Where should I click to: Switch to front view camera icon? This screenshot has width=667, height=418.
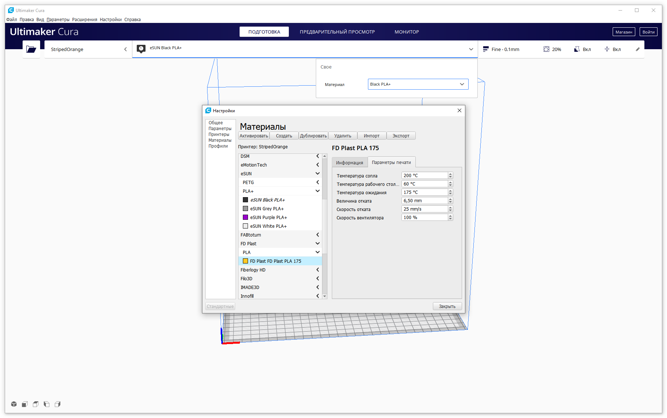click(x=25, y=404)
